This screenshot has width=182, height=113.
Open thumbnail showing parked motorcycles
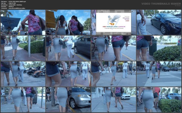[x=23, y=74]
